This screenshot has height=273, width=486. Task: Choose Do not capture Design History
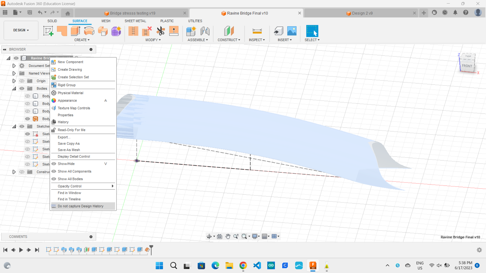click(80, 206)
